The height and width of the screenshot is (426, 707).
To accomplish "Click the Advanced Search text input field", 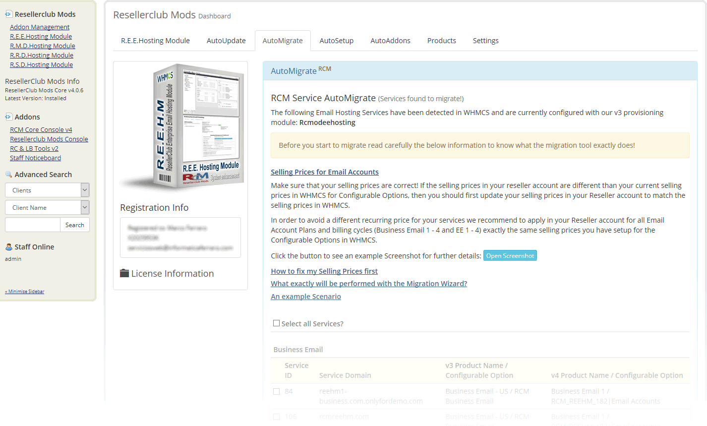I will pyautogui.click(x=33, y=225).
